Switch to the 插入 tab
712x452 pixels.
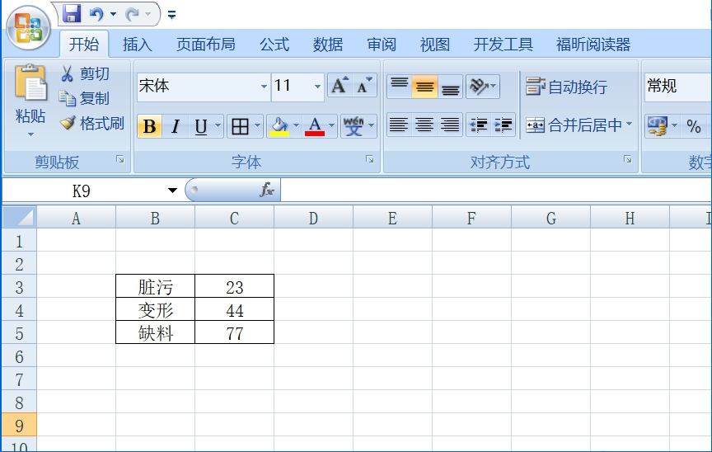point(138,45)
